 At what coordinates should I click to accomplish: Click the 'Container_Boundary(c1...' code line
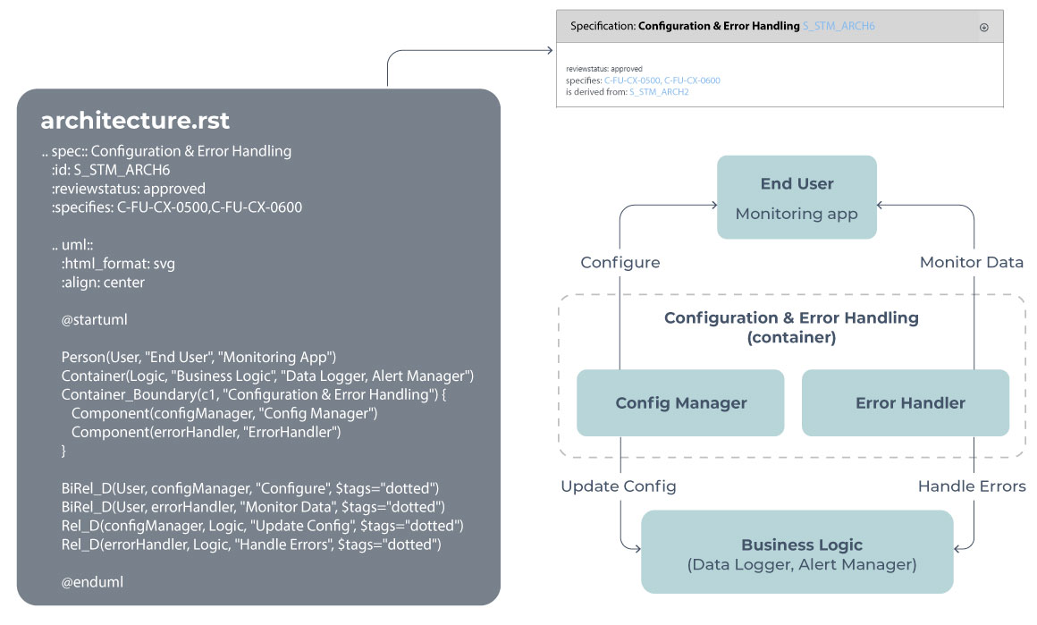click(254, 394)
